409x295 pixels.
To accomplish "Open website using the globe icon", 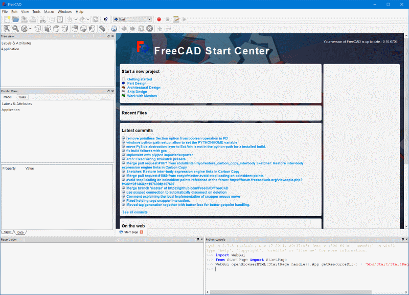I will point(114,29).
